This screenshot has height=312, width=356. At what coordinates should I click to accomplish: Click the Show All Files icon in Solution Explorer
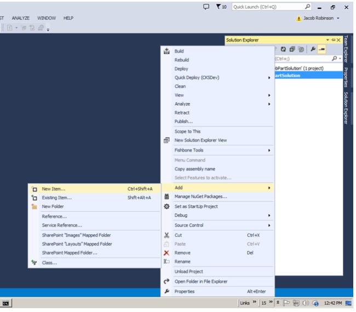pyautogui.click(x=301, y=49)
